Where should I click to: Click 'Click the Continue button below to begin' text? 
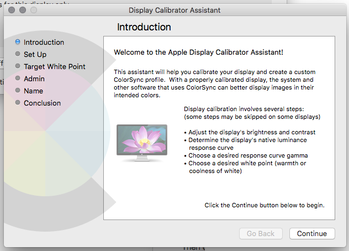[265, 205]
